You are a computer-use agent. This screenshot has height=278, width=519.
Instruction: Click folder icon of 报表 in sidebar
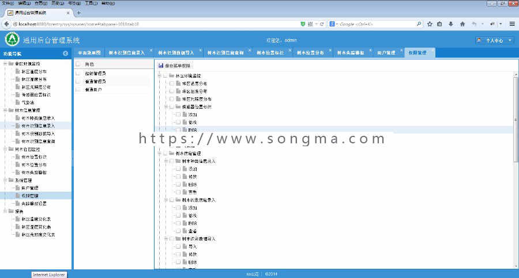[11, 211]
